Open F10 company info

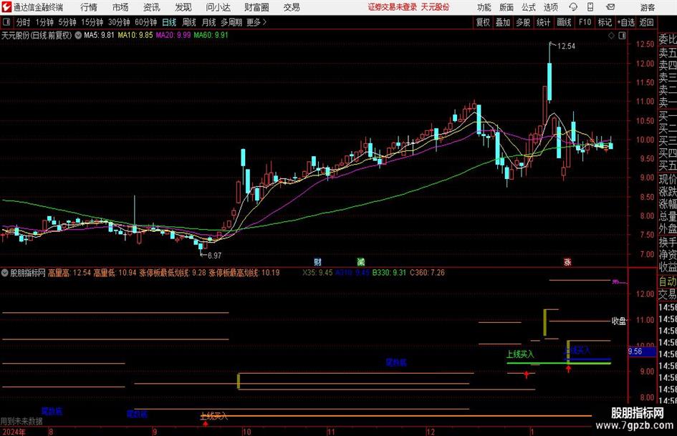[585, 22]
